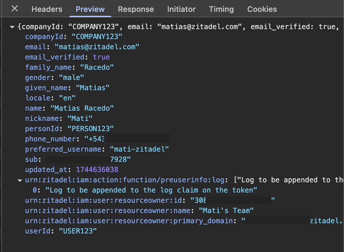
Task: Click the root object summary line
Action: [x=178, y=27]
